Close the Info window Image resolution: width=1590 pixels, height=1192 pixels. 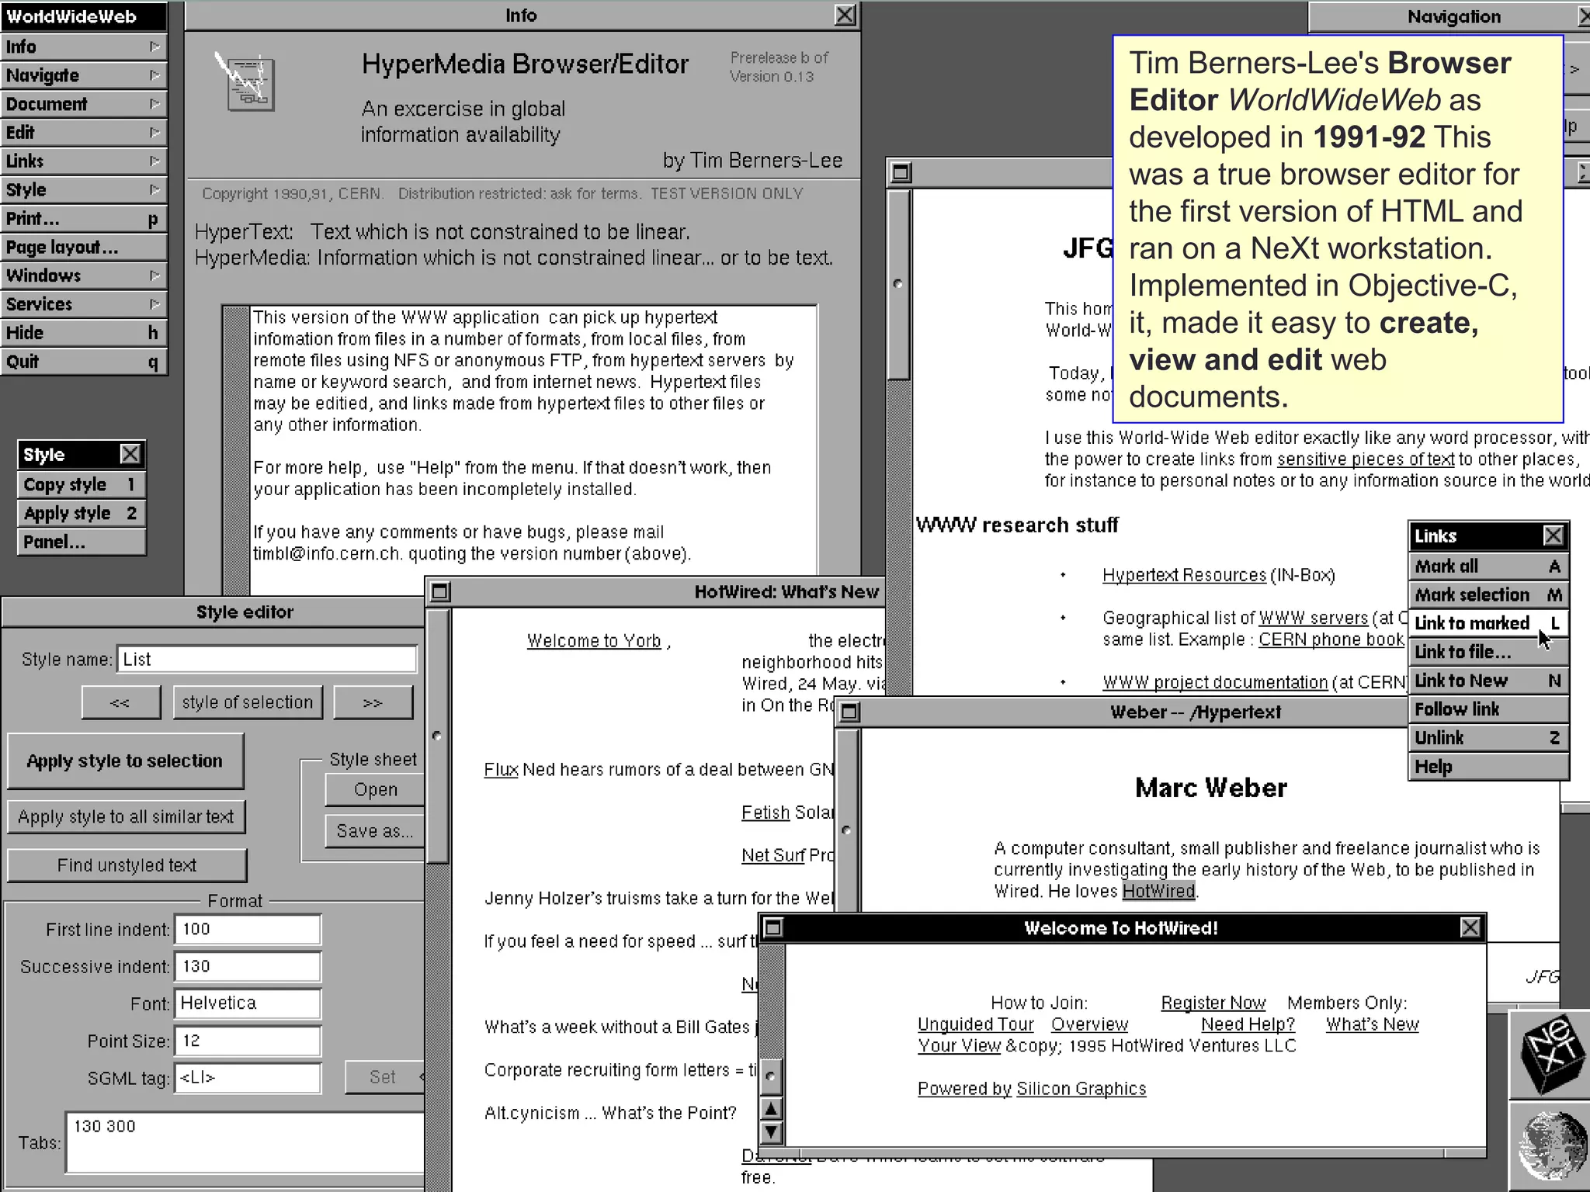tap(845, 15)
